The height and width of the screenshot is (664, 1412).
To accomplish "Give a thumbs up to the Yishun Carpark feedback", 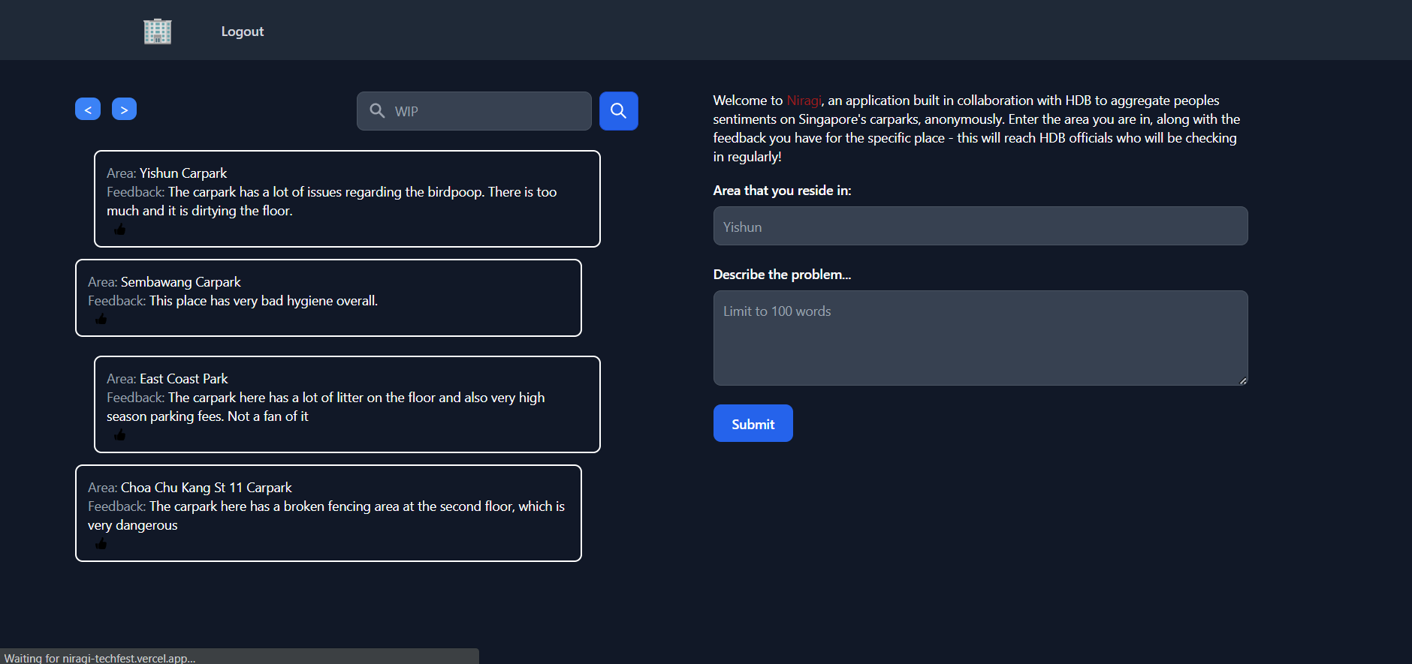I will (x=121, y=229).
